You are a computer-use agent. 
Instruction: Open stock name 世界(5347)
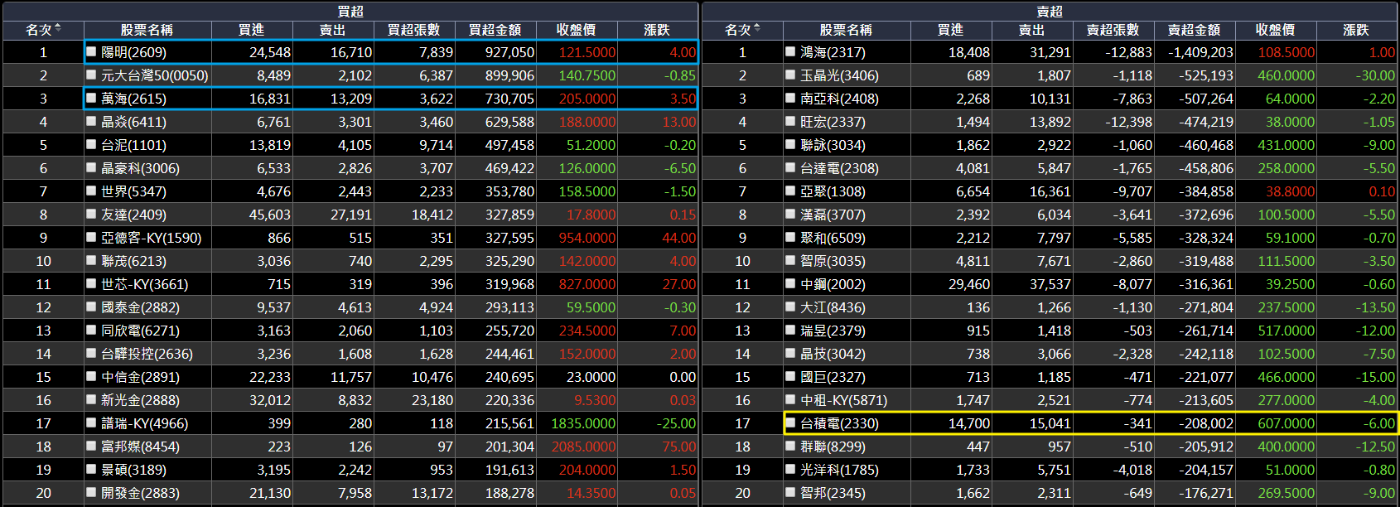click(x=133, y=191)
